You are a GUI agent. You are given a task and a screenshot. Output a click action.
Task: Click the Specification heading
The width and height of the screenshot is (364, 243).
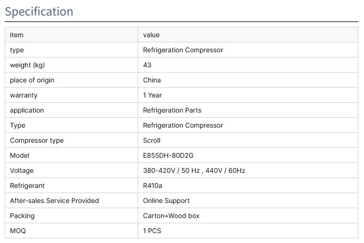click(39, 11)
